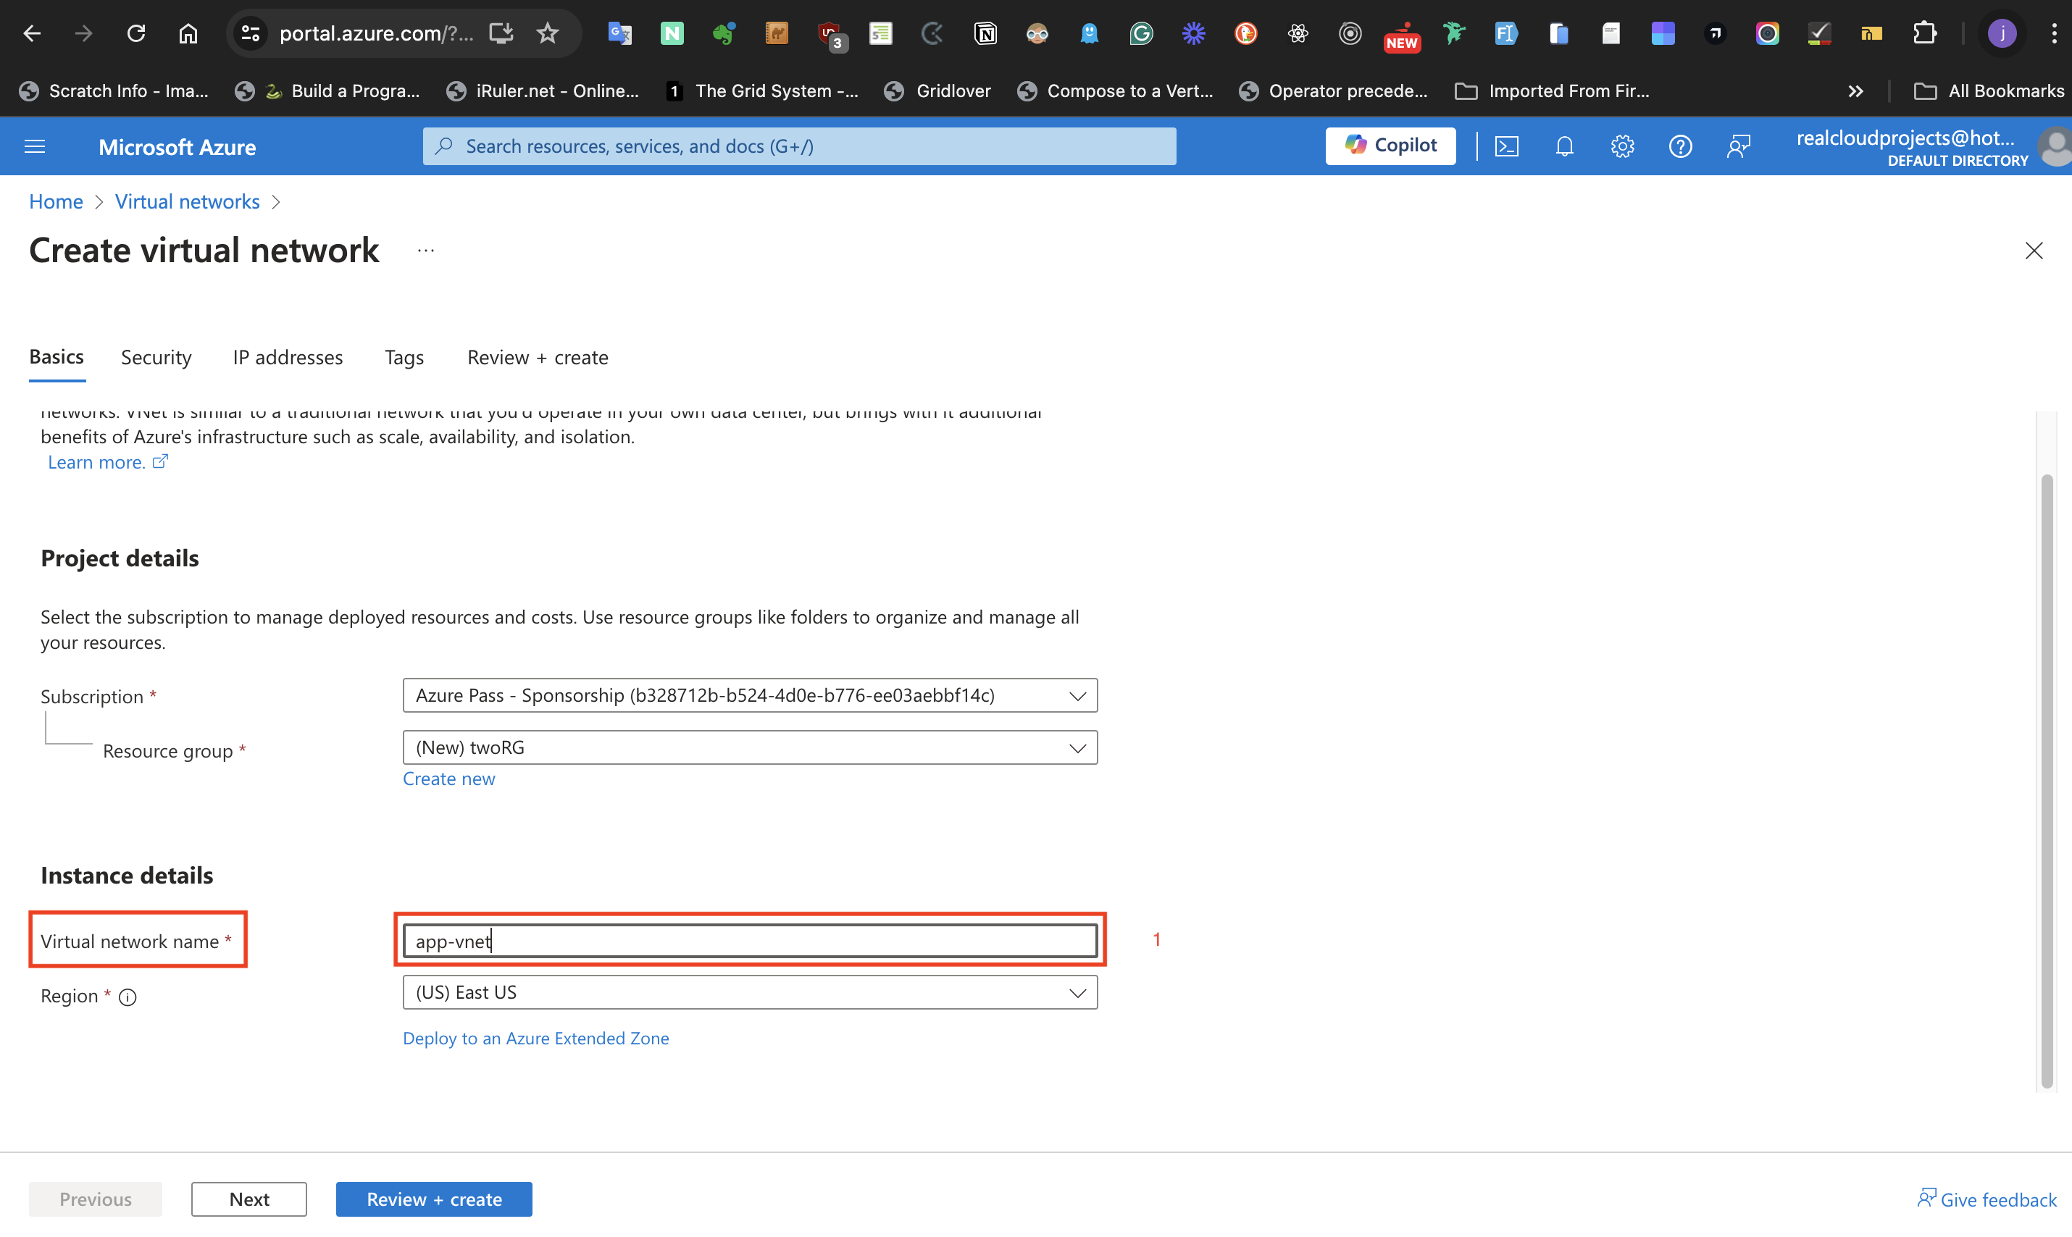Click the info icon next to Region
Screen dimensions: 2072x1237
click(x=128, y=997)
